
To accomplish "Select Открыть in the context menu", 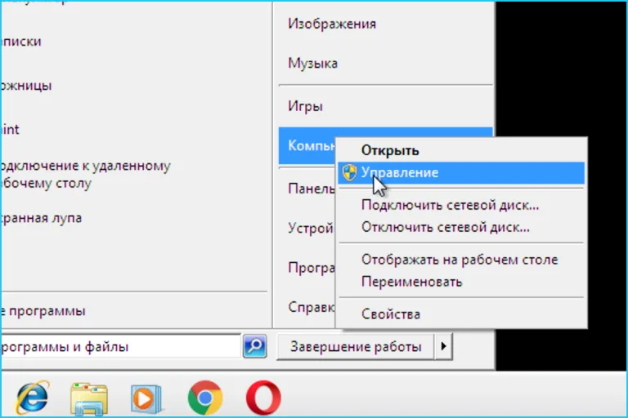I will coord(461,150).
